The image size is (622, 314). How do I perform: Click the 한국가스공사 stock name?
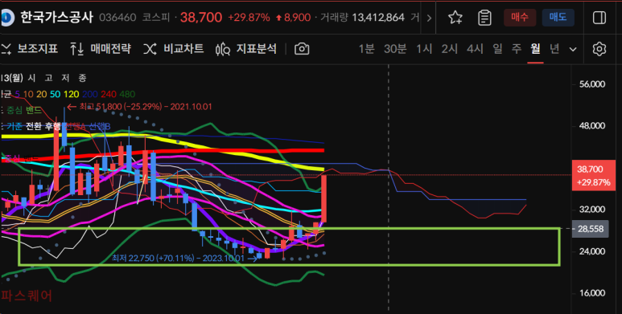[x=57, y=18]
